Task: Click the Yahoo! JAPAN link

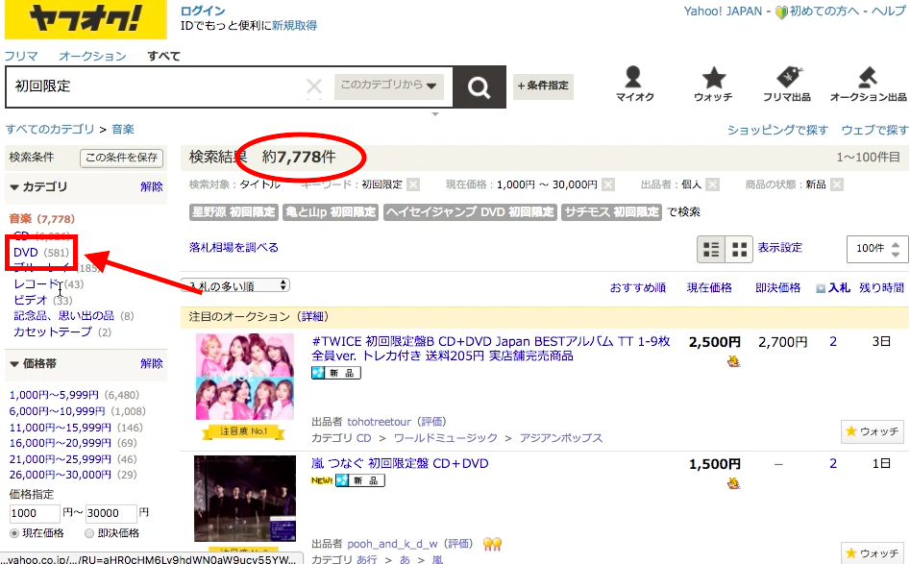Action: click(x=723, y=11)
